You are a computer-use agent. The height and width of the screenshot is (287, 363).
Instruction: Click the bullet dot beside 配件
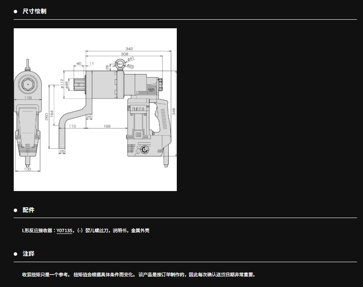[x=15, y=210]
